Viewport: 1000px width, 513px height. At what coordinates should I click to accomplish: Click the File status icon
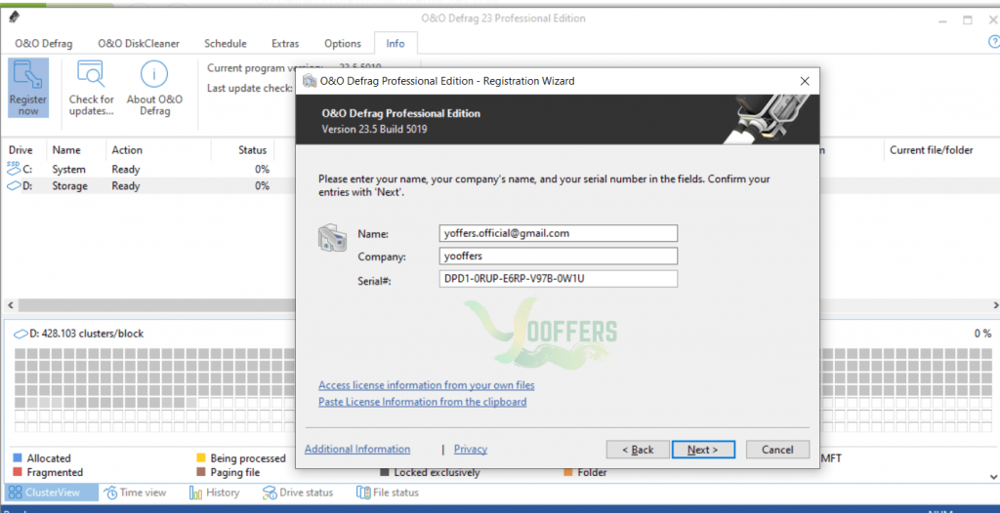tap(363, 493)
